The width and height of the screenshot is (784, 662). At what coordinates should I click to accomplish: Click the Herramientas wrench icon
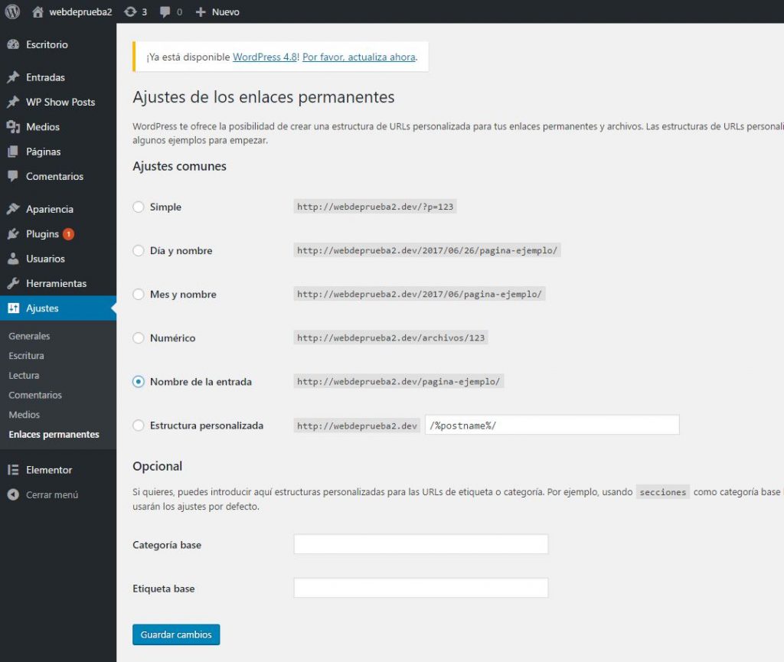pos(14,283)
